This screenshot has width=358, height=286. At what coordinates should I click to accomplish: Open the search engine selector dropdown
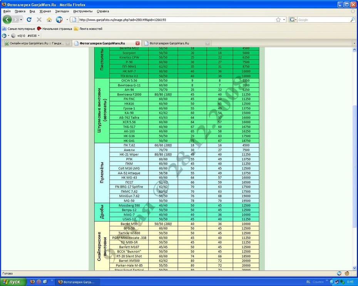(296, 20)
